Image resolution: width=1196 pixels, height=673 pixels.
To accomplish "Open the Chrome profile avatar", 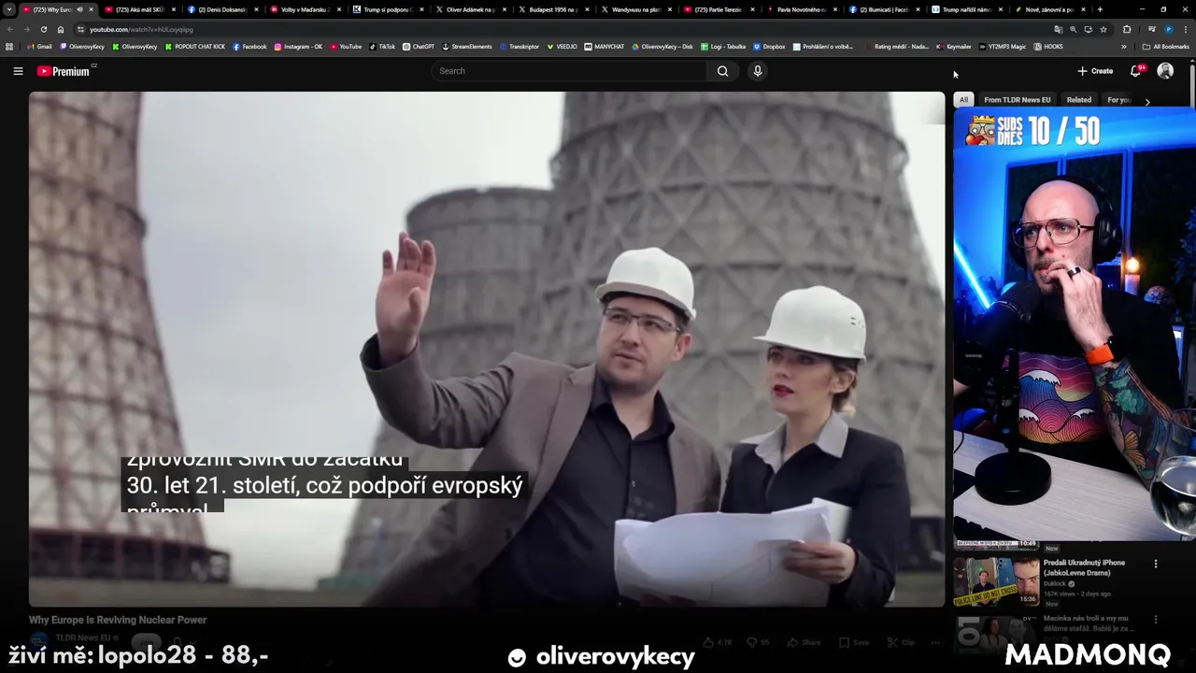I will (x=1169, y=29).
